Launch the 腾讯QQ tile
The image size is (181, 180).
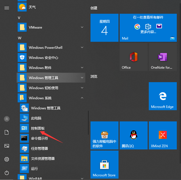point(133,135)
